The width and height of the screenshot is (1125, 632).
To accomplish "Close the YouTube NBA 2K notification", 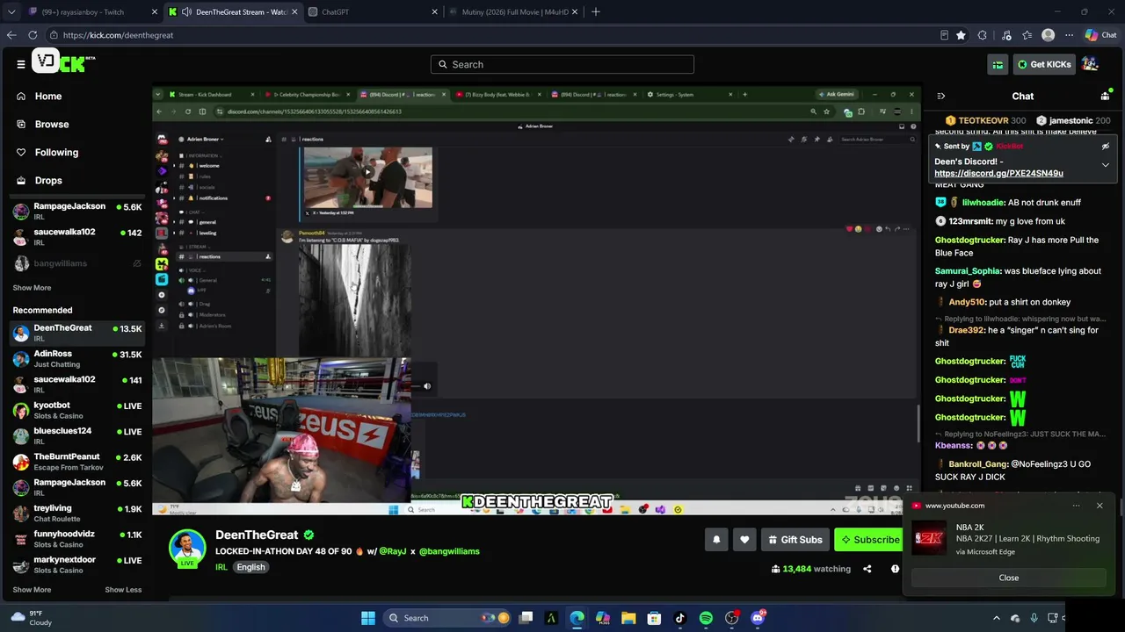I will click(1100, 506).
